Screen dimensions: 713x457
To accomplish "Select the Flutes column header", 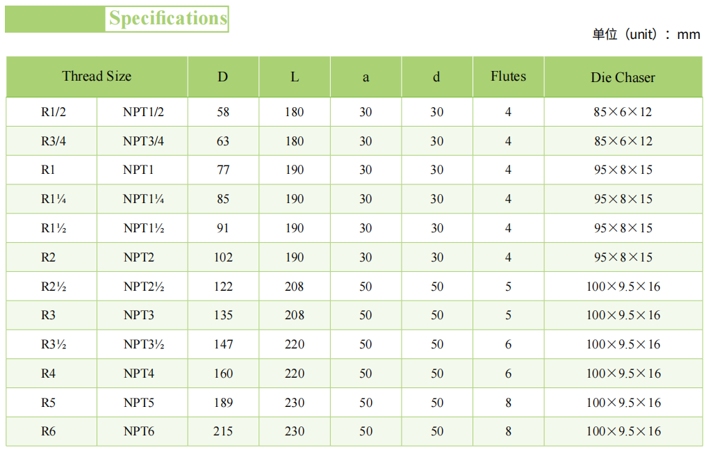I will click(x=508, y=77).
